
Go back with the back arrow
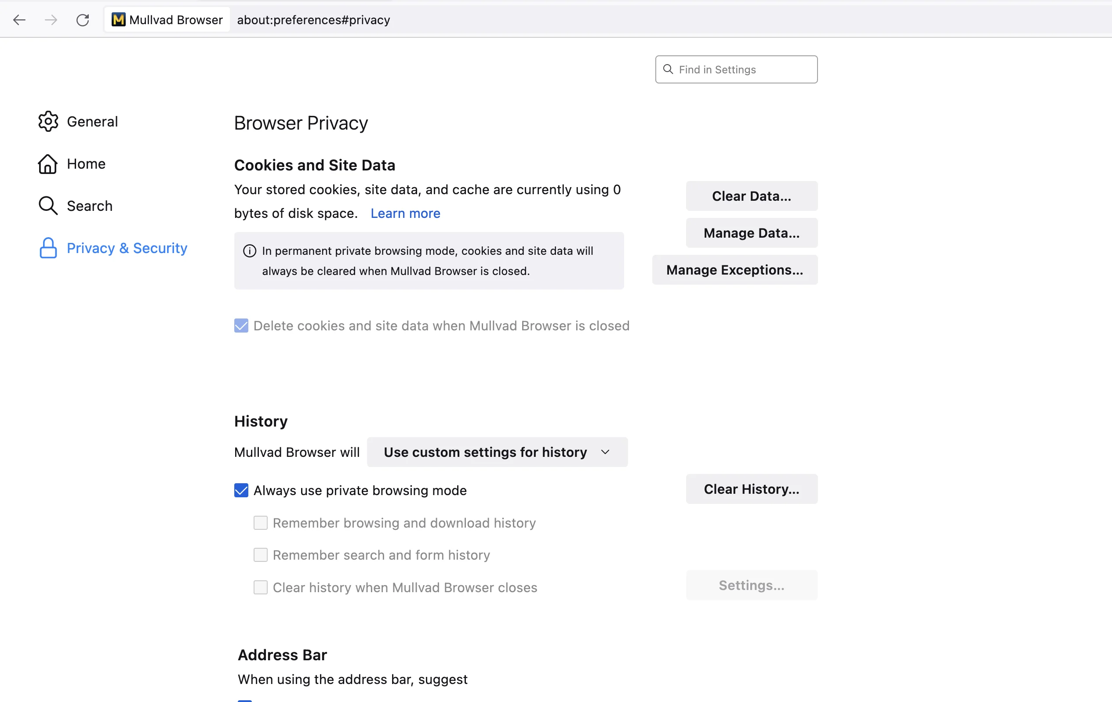(19, 20)
